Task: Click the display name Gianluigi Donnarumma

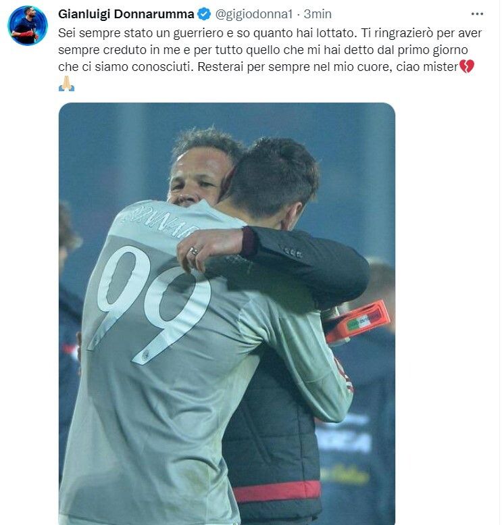Action: [x=126, y=14]
